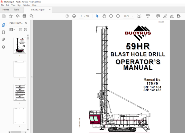Open the Sign menu

click(19, 5)
